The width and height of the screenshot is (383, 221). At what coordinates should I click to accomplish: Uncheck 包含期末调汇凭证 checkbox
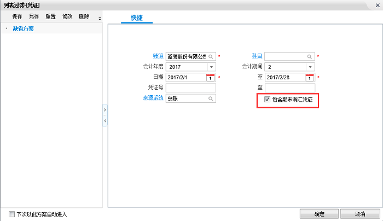[x=267, y=100]
